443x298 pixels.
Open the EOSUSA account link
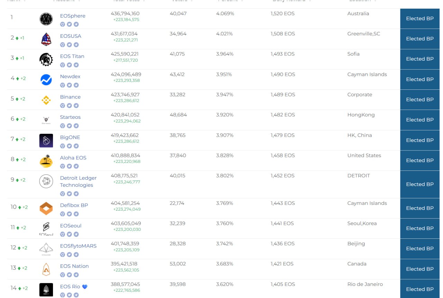(71, 36)
